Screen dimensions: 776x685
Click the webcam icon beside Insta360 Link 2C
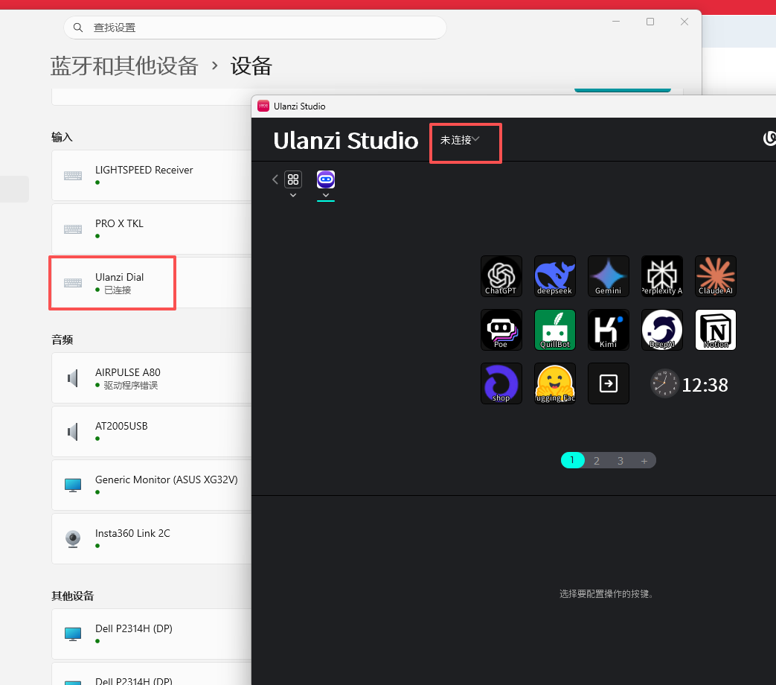click(x=73, y=539)
